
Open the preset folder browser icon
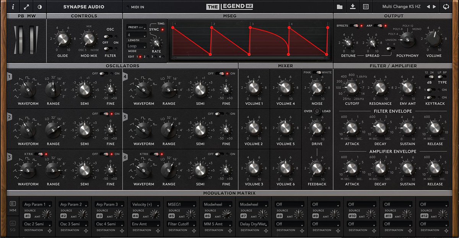click(x=339, y=6)
